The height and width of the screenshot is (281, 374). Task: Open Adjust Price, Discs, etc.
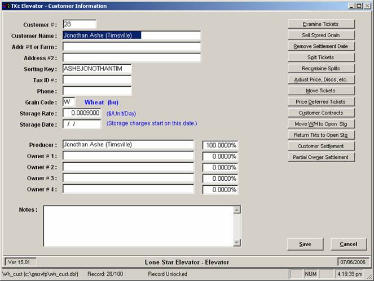coord(321,79)
